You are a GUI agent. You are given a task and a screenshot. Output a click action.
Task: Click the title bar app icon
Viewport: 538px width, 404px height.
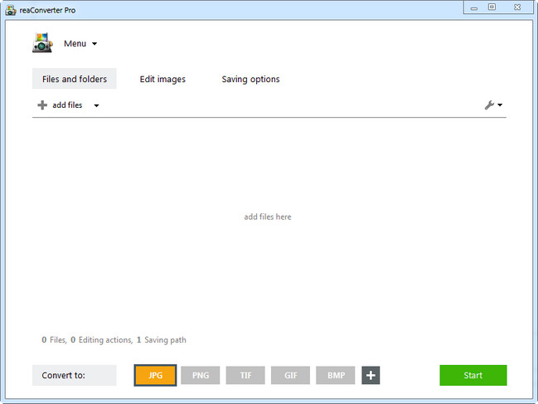click(11, 10)
